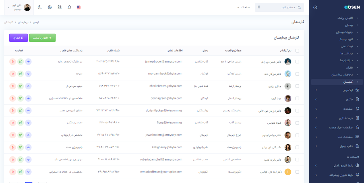Check the select-all checkbox in the table header

point(297,51)
